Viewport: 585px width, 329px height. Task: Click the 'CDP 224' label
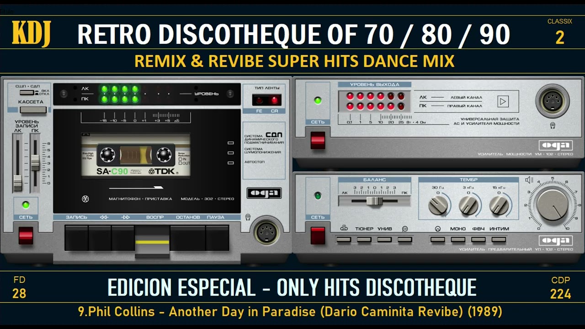click(560, 287)
